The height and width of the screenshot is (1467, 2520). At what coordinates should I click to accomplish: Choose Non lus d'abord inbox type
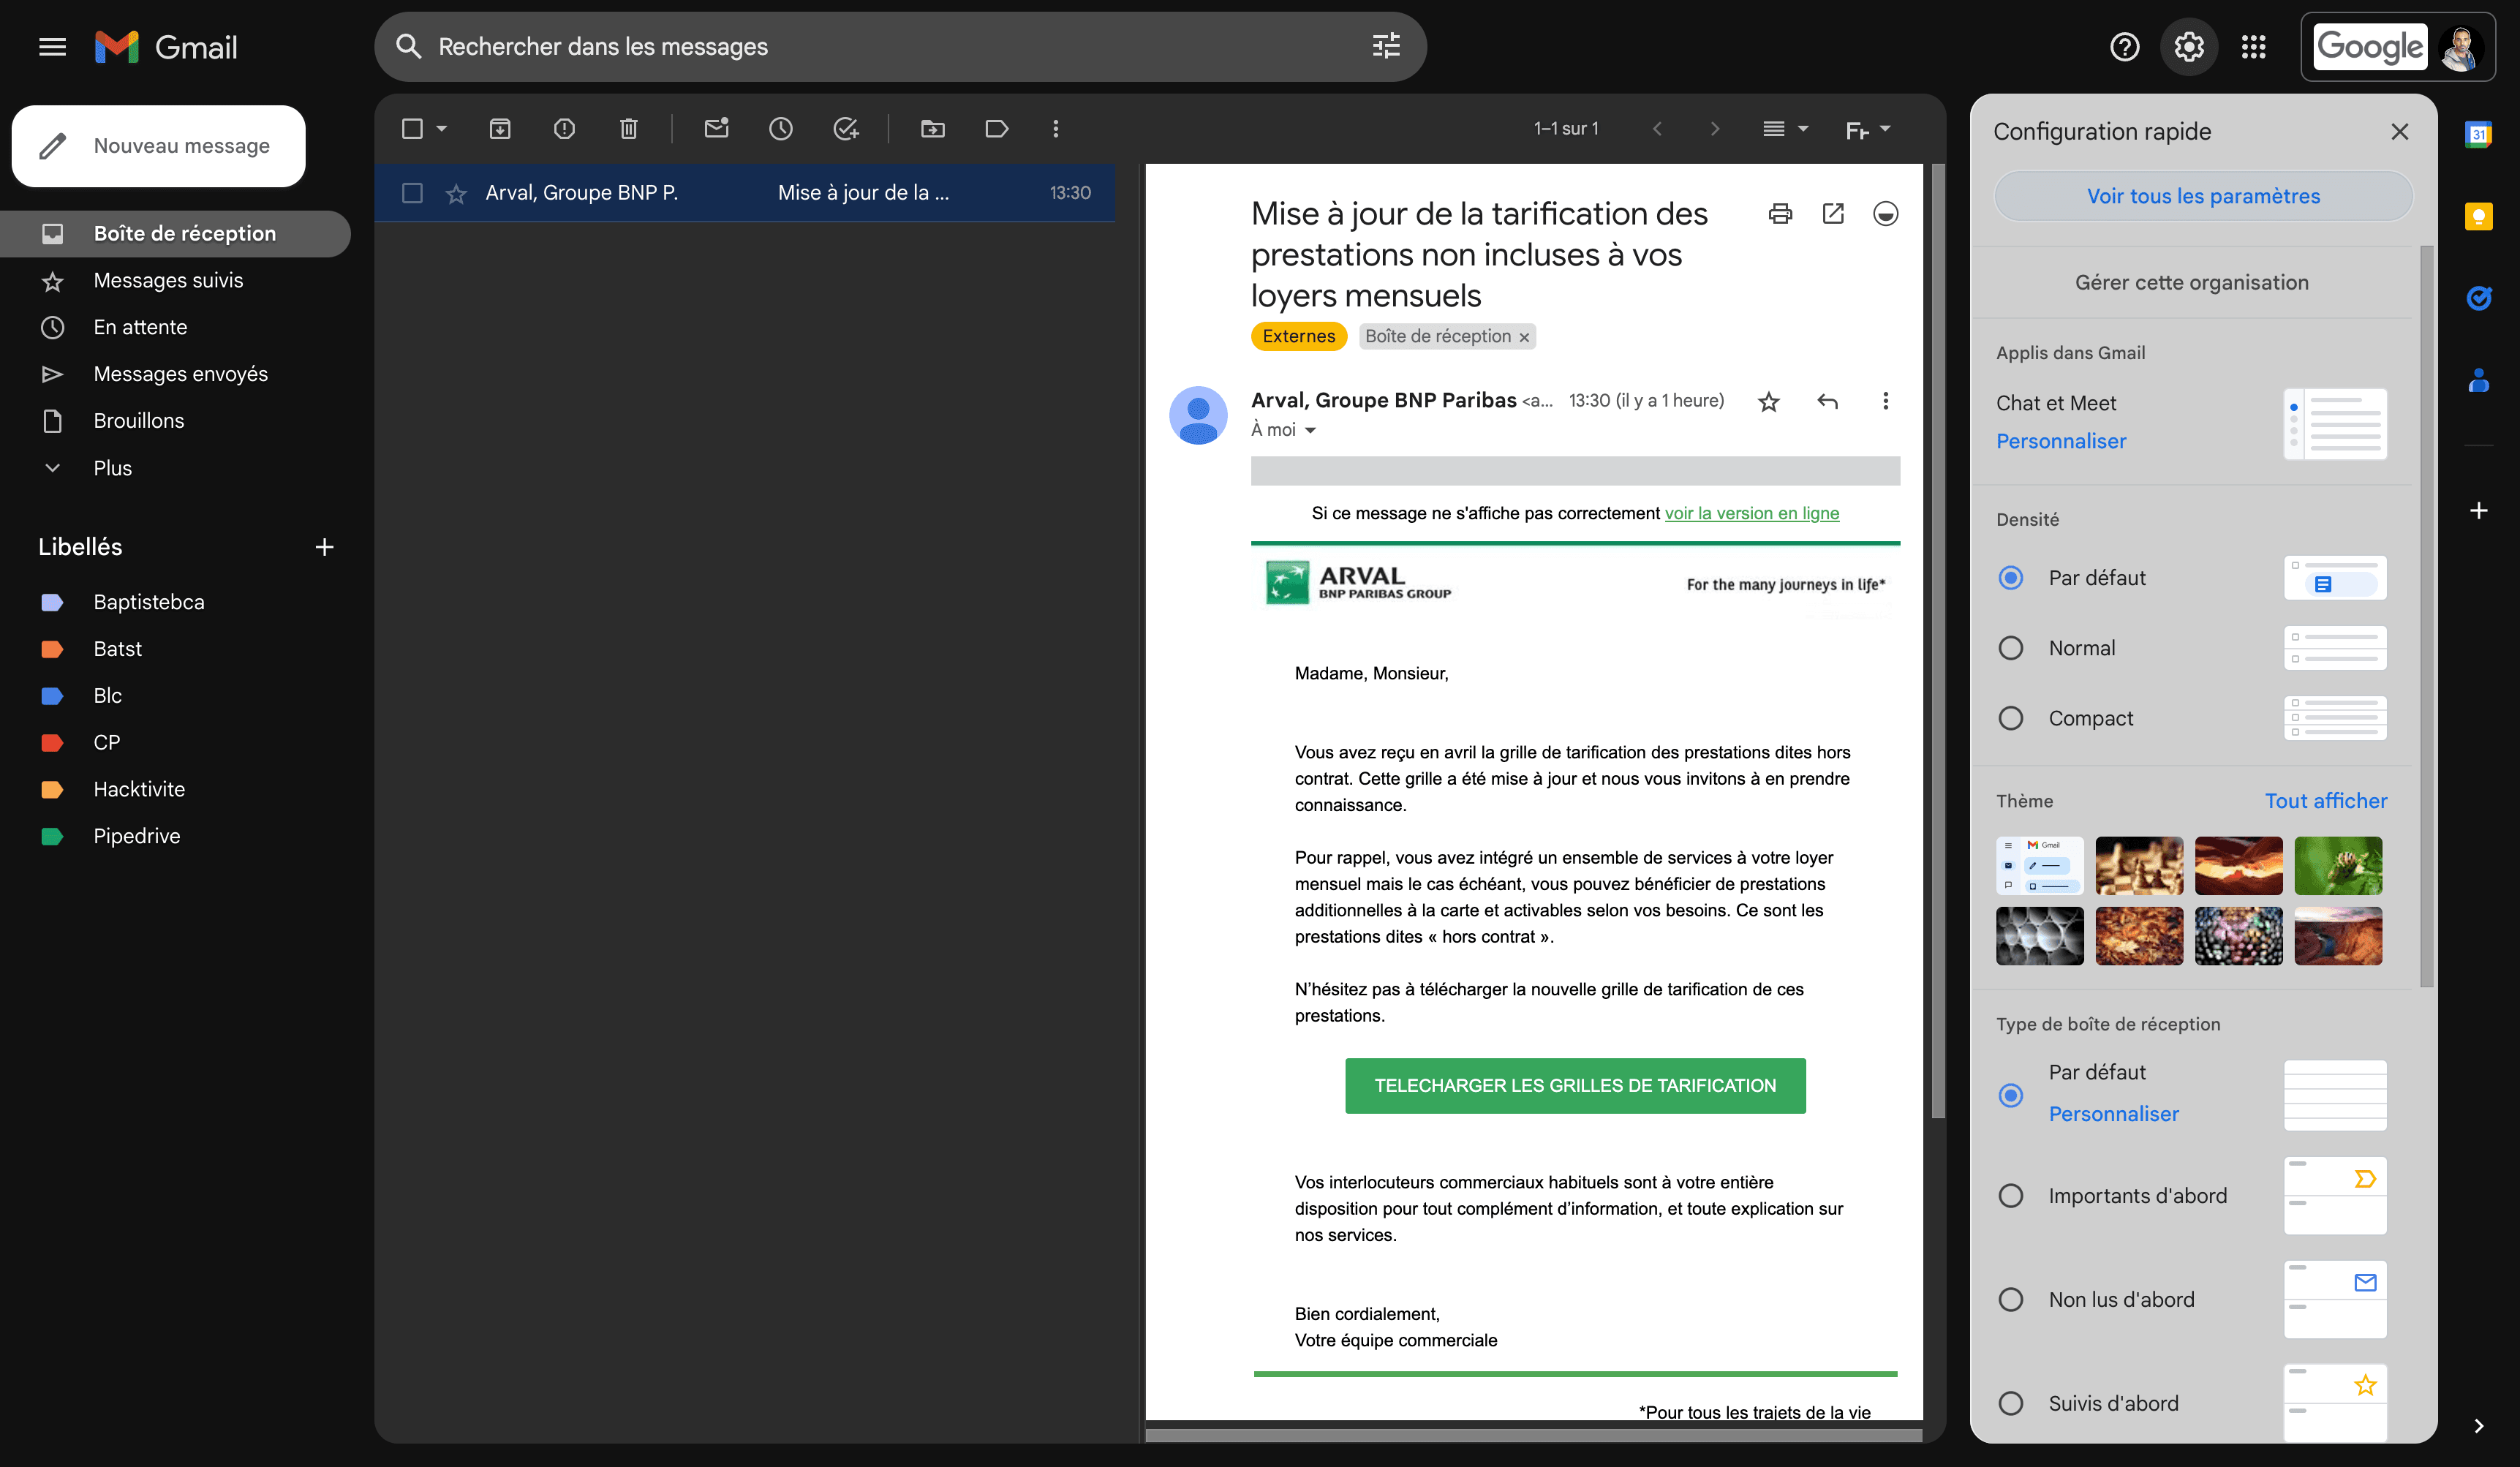pos(2010,1300)
